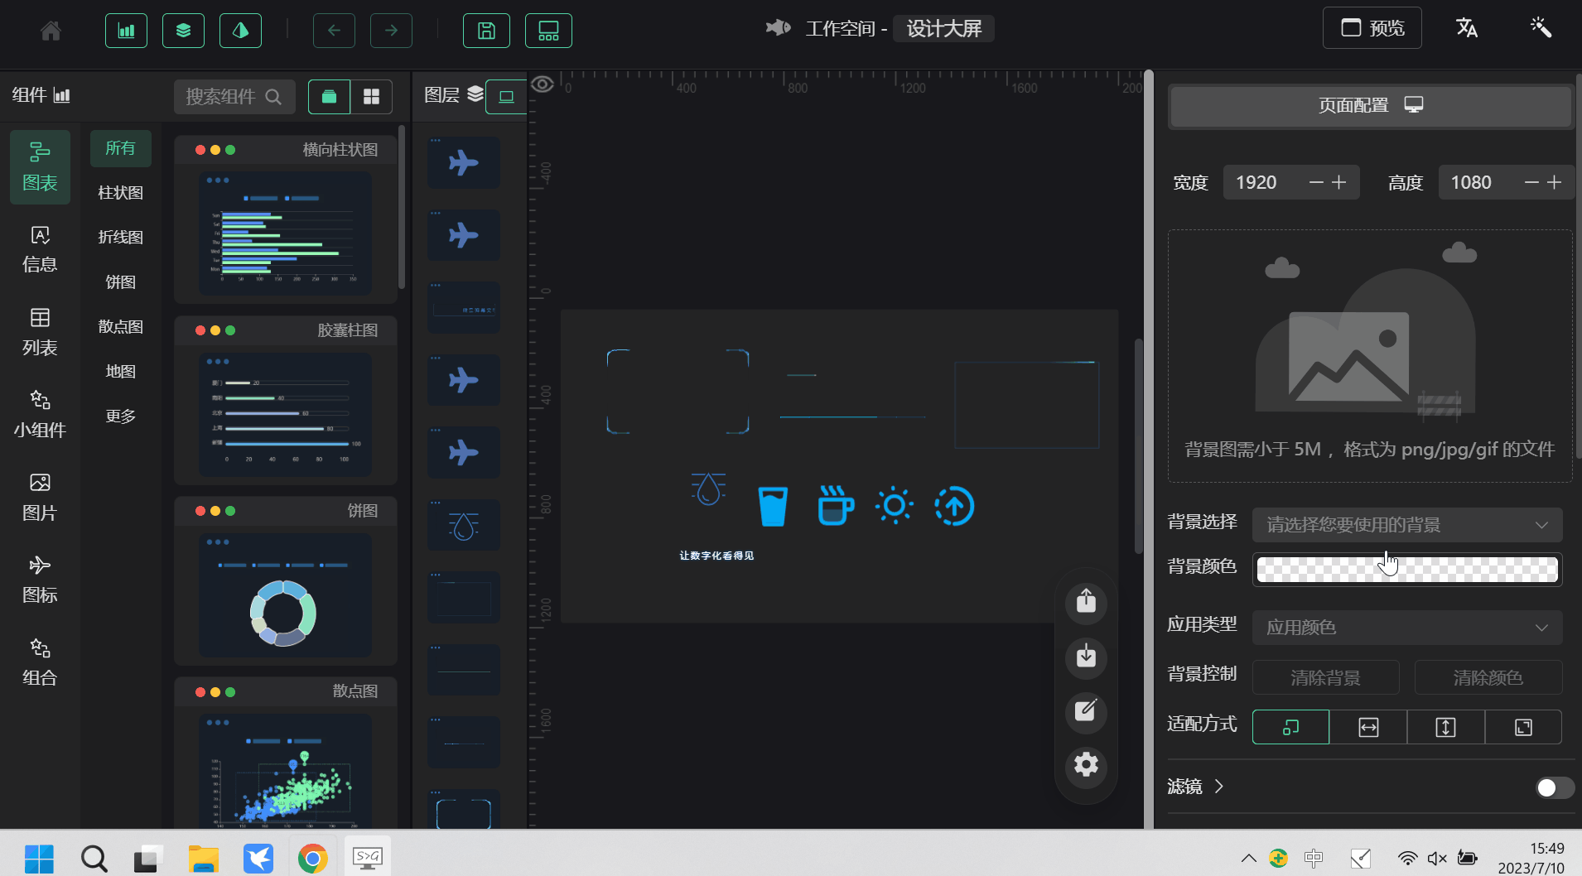Viewport: 1582px width, 876px height.
Task: Toggle the layer list thumbnail view button
Action: [506, 97]
